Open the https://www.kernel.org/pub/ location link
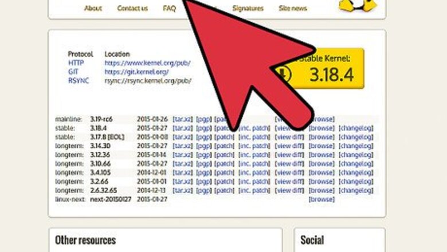Image resolution: width=447 pixels, height=252 pixels. point(147,62)
